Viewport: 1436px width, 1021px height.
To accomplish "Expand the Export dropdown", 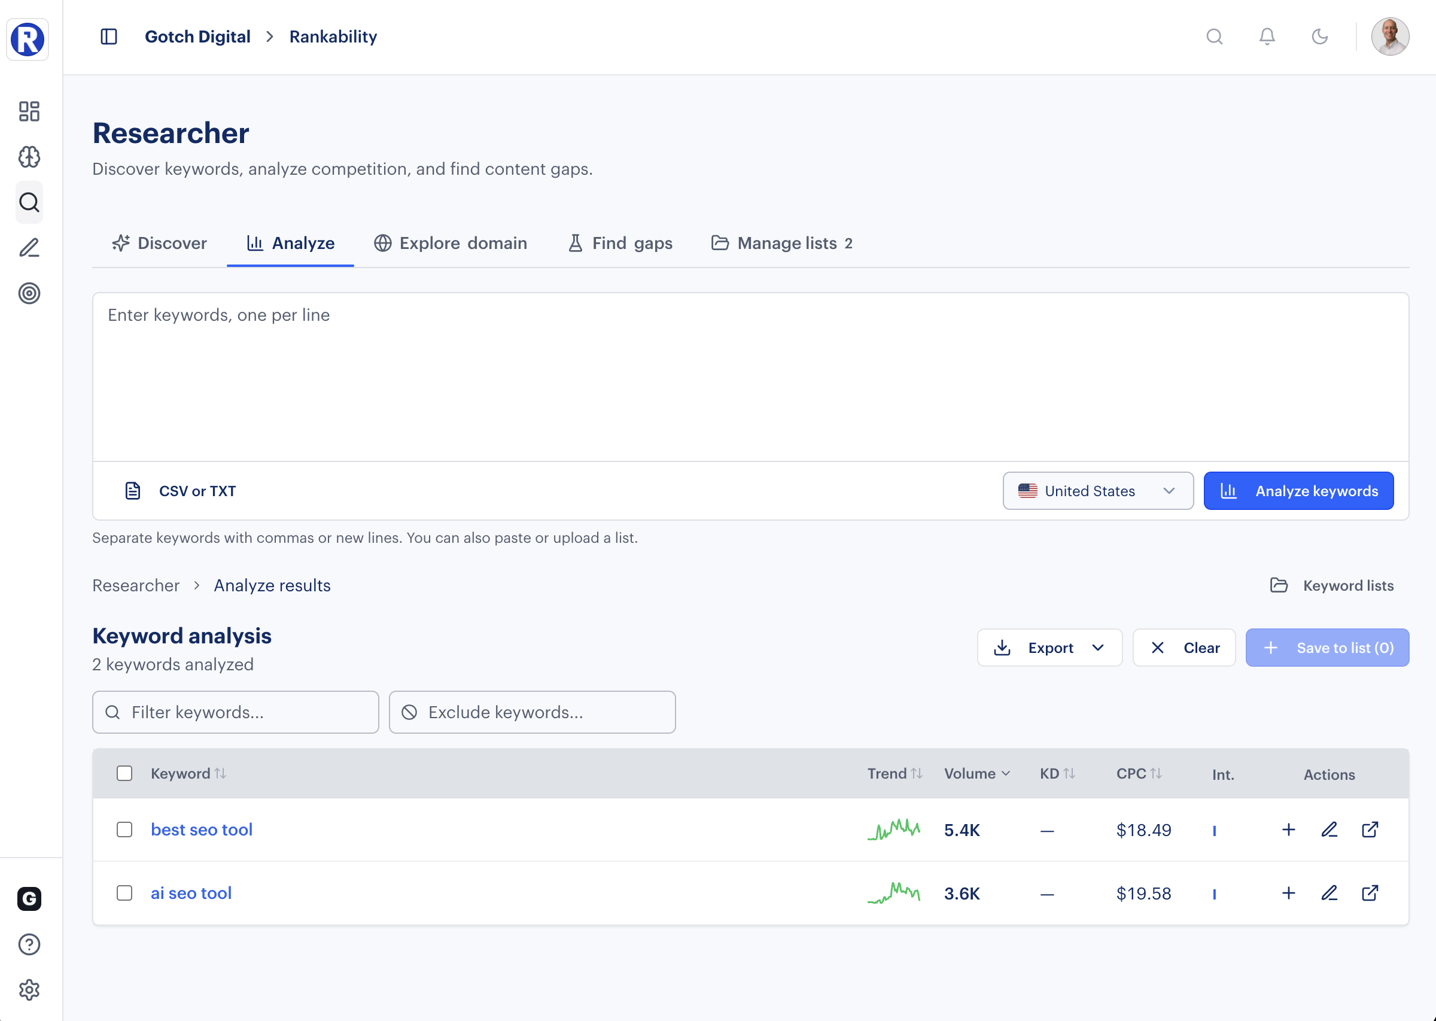I will point(1049,648).
